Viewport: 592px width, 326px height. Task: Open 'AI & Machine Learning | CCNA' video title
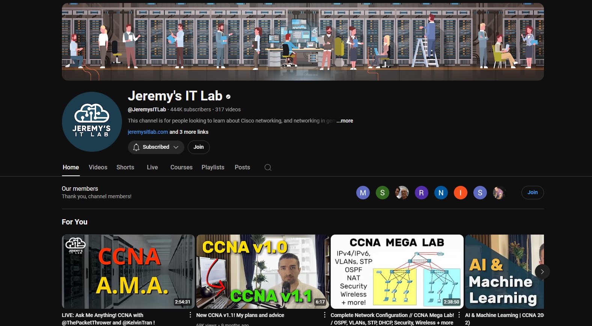pos(504,319)
